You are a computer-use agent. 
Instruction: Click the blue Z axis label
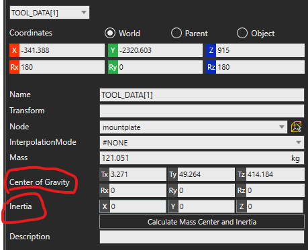click(x=211, y=50)
